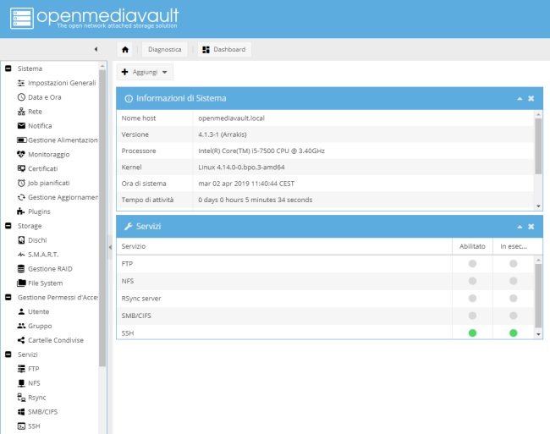Click FTP Abilitato status indicator
Viewport: 550px width, 434px height.
point(472,264)
